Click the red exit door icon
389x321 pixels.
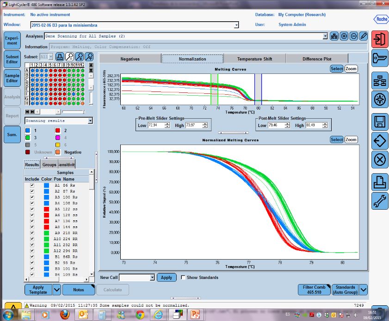point(380,39)
